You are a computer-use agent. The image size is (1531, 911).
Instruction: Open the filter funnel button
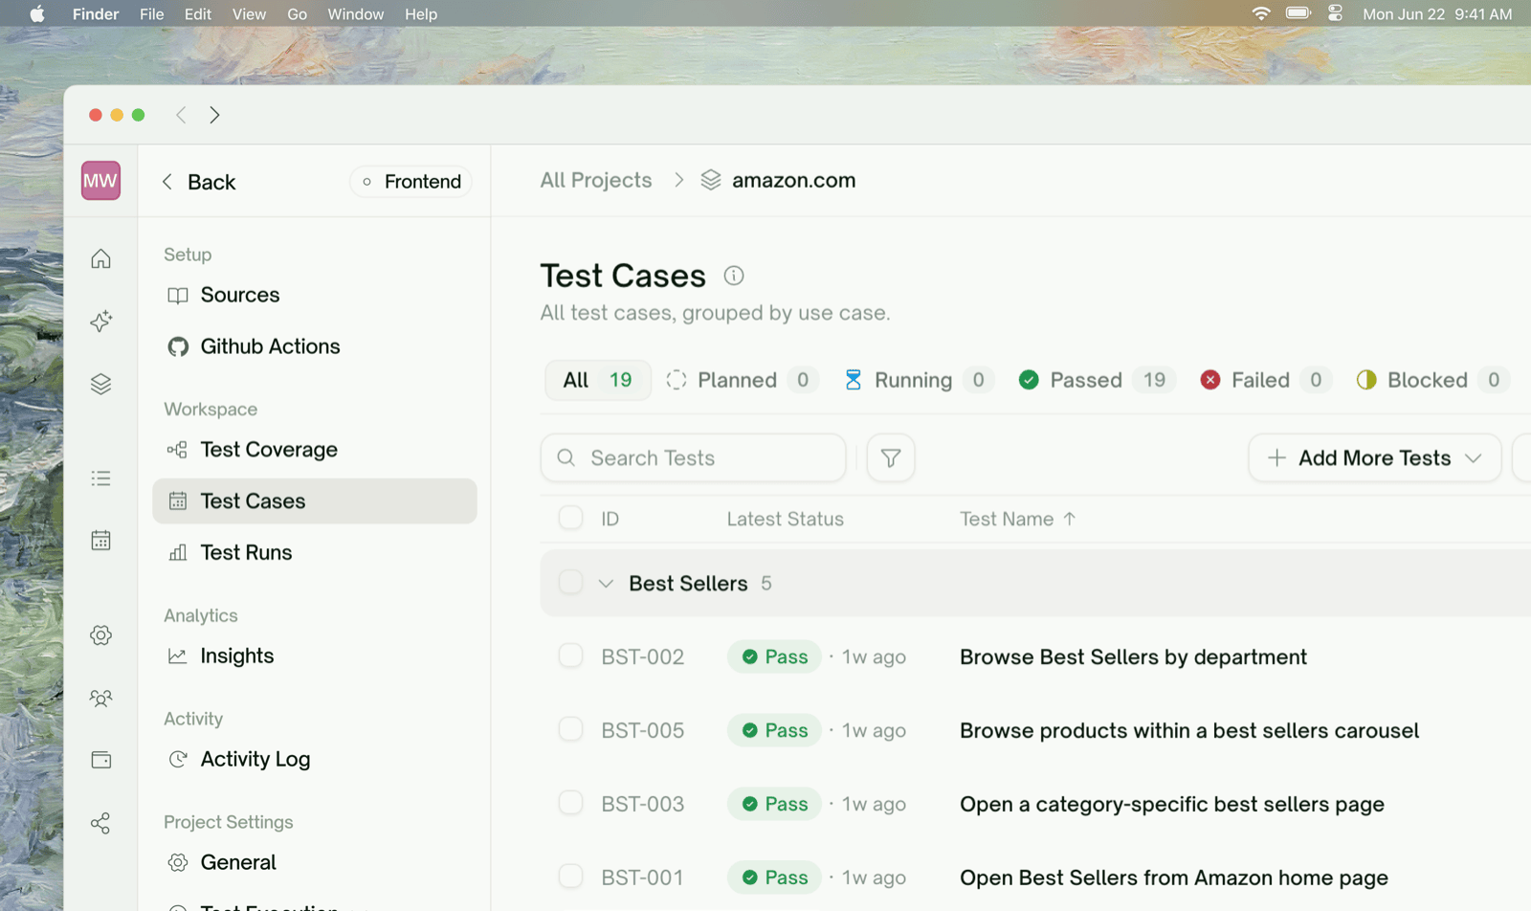click(891, 457)
